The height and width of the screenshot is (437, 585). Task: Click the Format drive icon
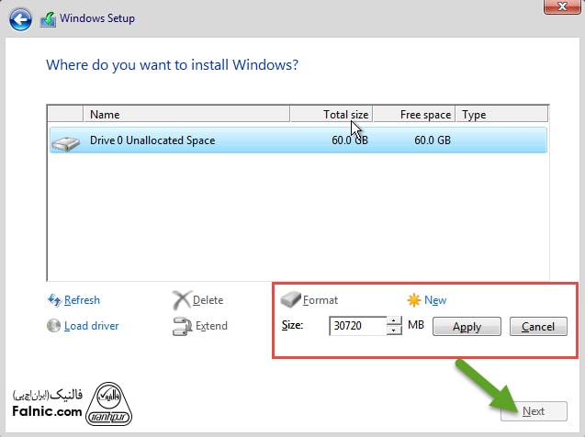[x=290, y=300]
